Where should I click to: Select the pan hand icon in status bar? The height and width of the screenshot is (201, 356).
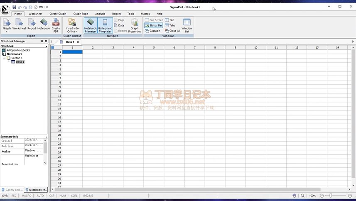coord(294,196)
